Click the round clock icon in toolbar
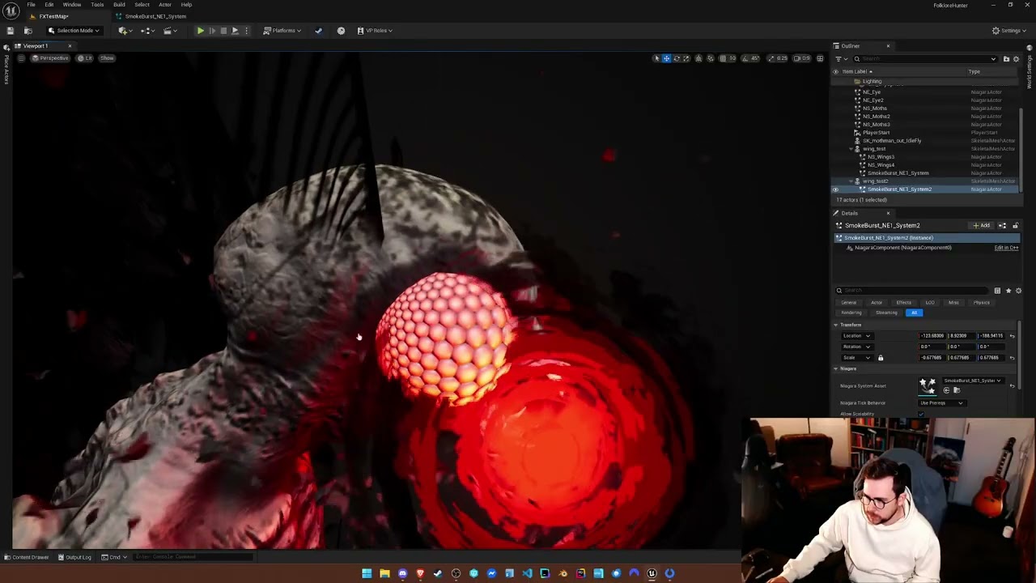 tap(341, 31)
